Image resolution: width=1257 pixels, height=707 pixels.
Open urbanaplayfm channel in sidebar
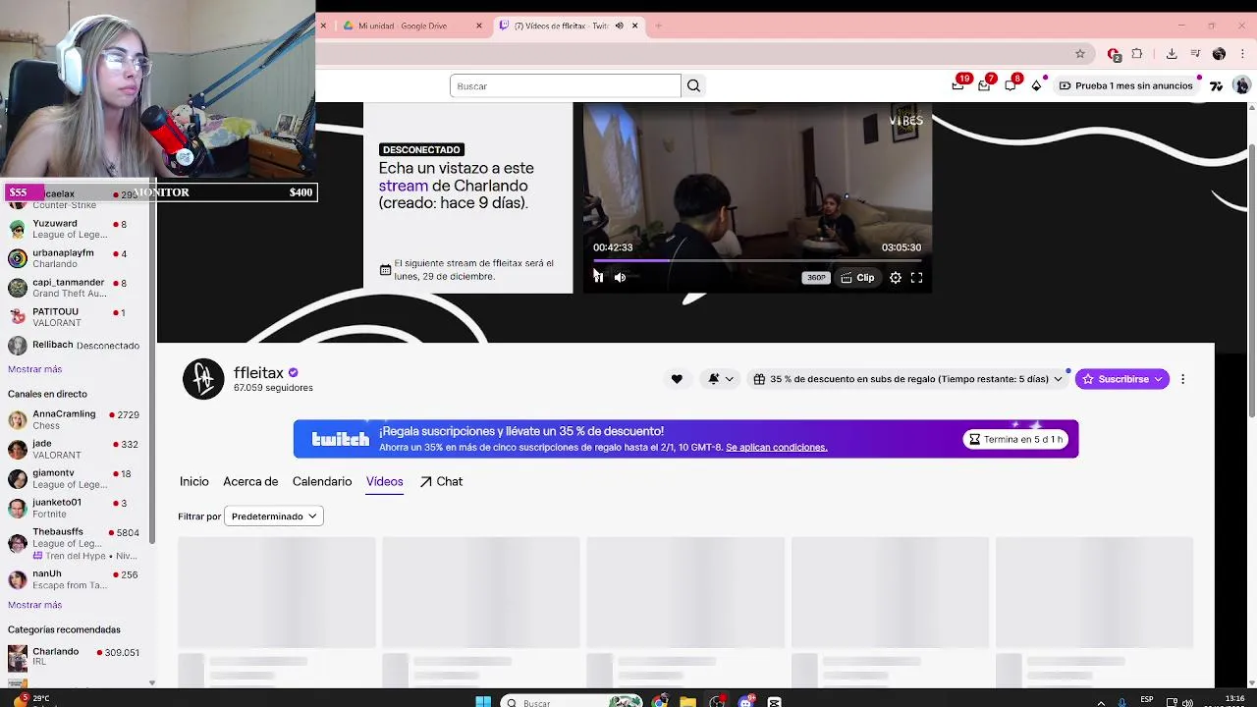coord(77,258)
